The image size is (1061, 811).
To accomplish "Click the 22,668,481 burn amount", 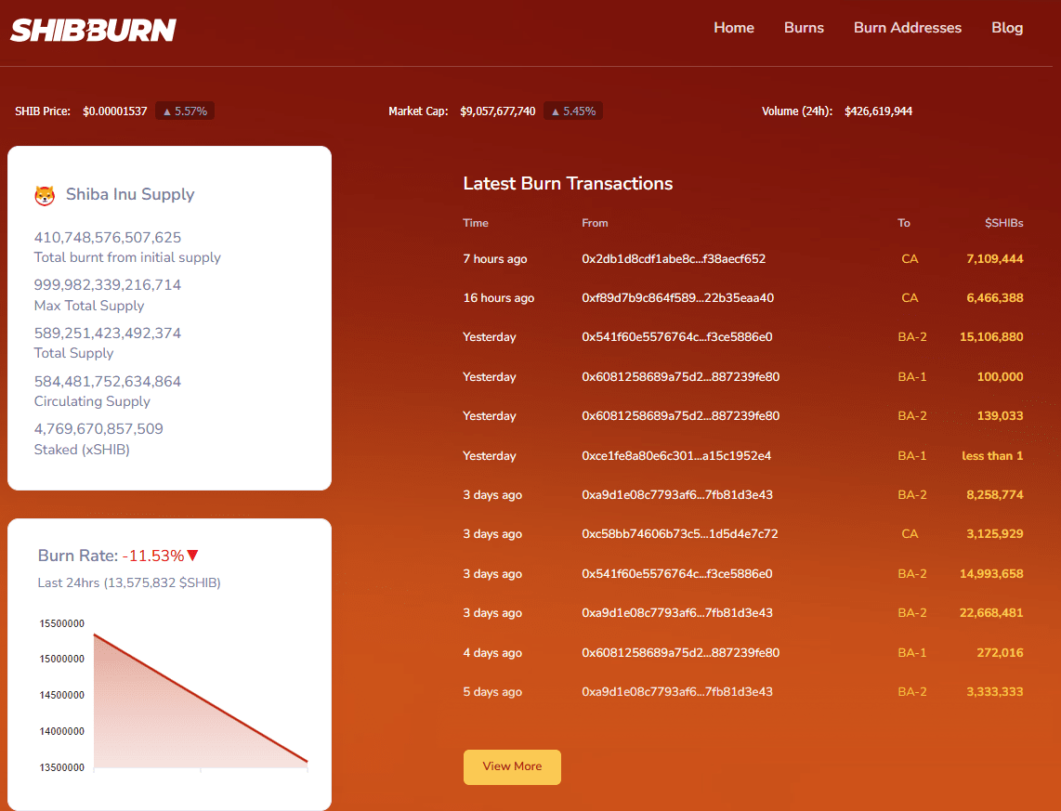I will (x=991, y=613).
